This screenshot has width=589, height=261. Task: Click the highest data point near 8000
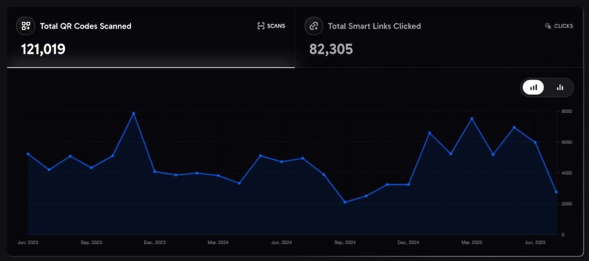[134, 113]
